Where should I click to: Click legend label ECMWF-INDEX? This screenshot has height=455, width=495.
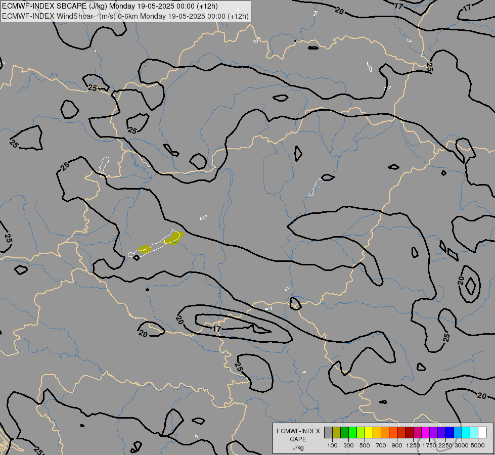pyautogui.click(x=298, y=431)
